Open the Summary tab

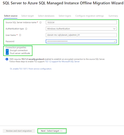tap(113, 16)
